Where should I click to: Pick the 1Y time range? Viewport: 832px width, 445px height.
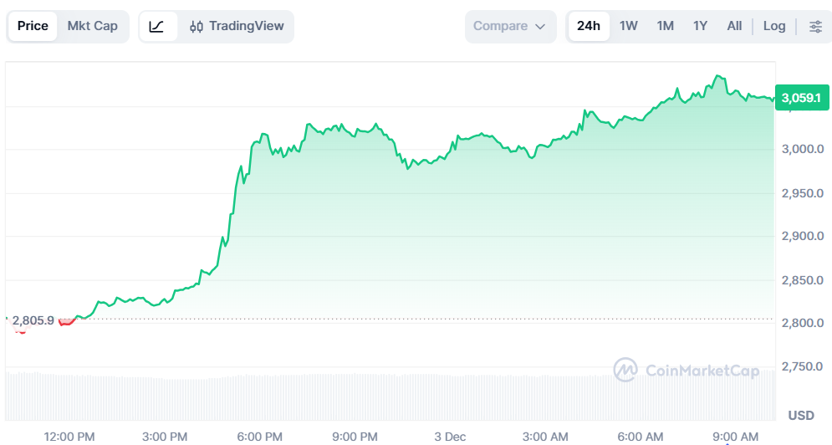[700, 26]
